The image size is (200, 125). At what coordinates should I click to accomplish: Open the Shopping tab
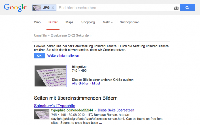click(88, 22)
